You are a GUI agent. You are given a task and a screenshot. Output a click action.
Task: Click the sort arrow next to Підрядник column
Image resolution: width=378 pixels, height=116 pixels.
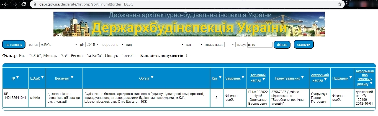(351, 77)
